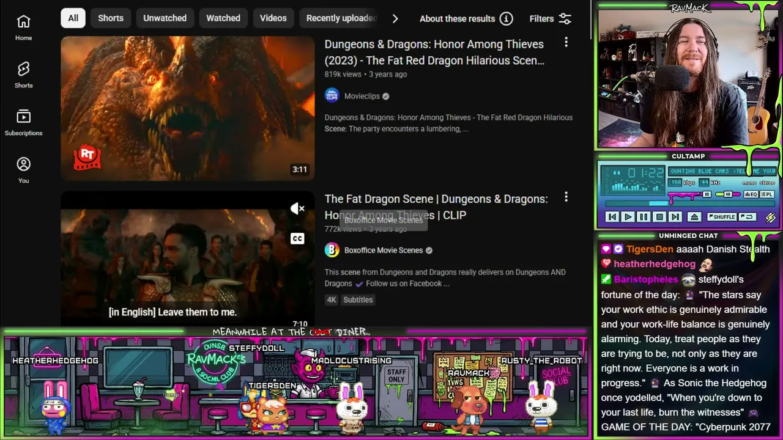
Task: Toggle the EQ button in Cultamp
Action: click(x=750, y=194)
